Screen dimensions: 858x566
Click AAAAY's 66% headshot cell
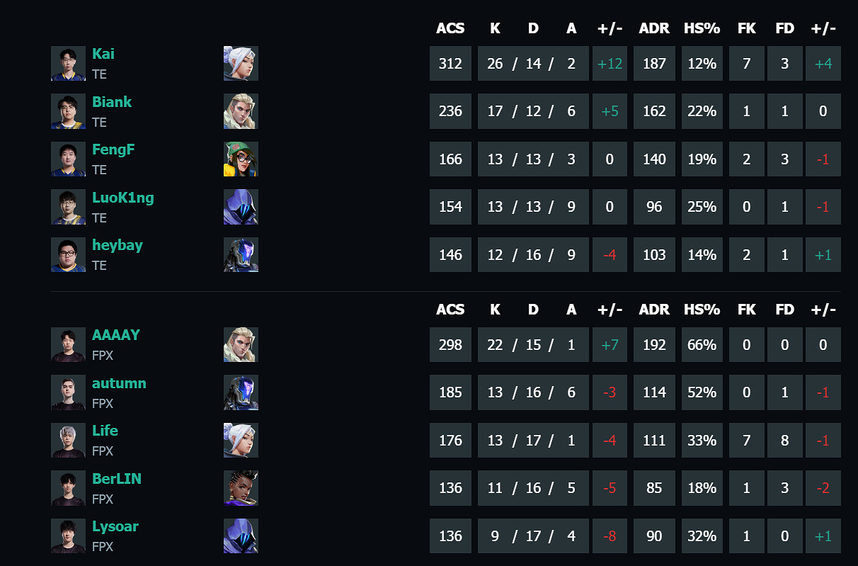coord(702,345)
